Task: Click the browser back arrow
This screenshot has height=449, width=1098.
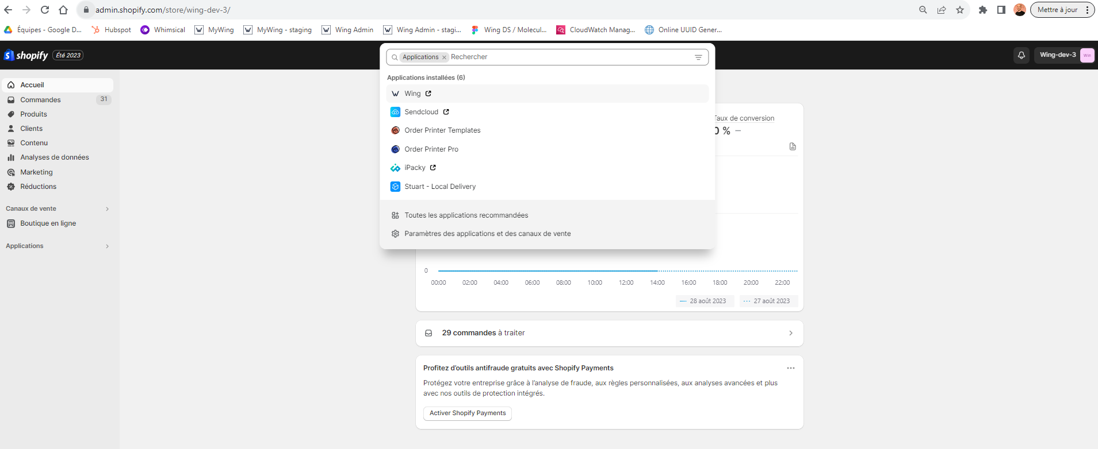Action: coord(8,10)
